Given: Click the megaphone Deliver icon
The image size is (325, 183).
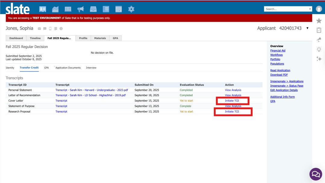Looking at the screenshot, I should [x=80, y=9].
